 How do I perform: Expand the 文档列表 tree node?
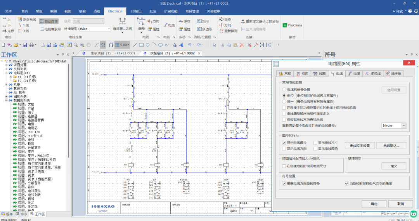[x=6, y=69]
